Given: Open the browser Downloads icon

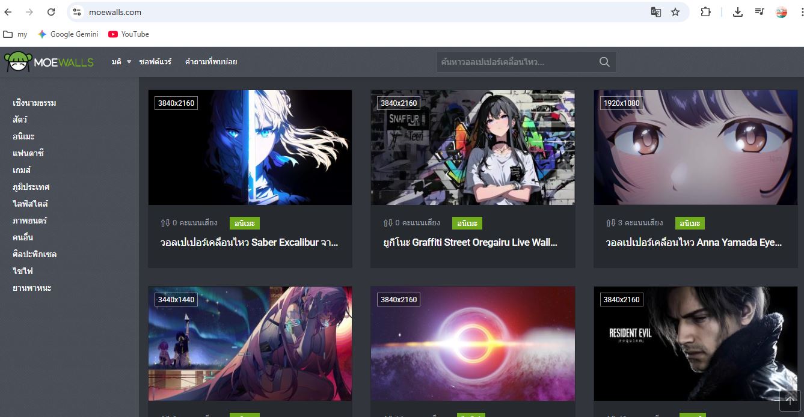Looking at the screenshot, I should tap(738, 12).
